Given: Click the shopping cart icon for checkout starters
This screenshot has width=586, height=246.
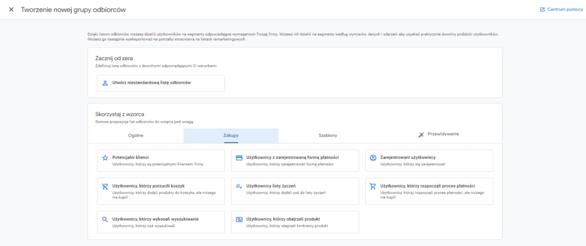Looking at the screenshot, I should point(373,186).
